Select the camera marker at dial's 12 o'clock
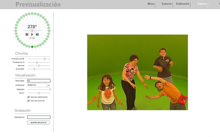 point(32,14)
